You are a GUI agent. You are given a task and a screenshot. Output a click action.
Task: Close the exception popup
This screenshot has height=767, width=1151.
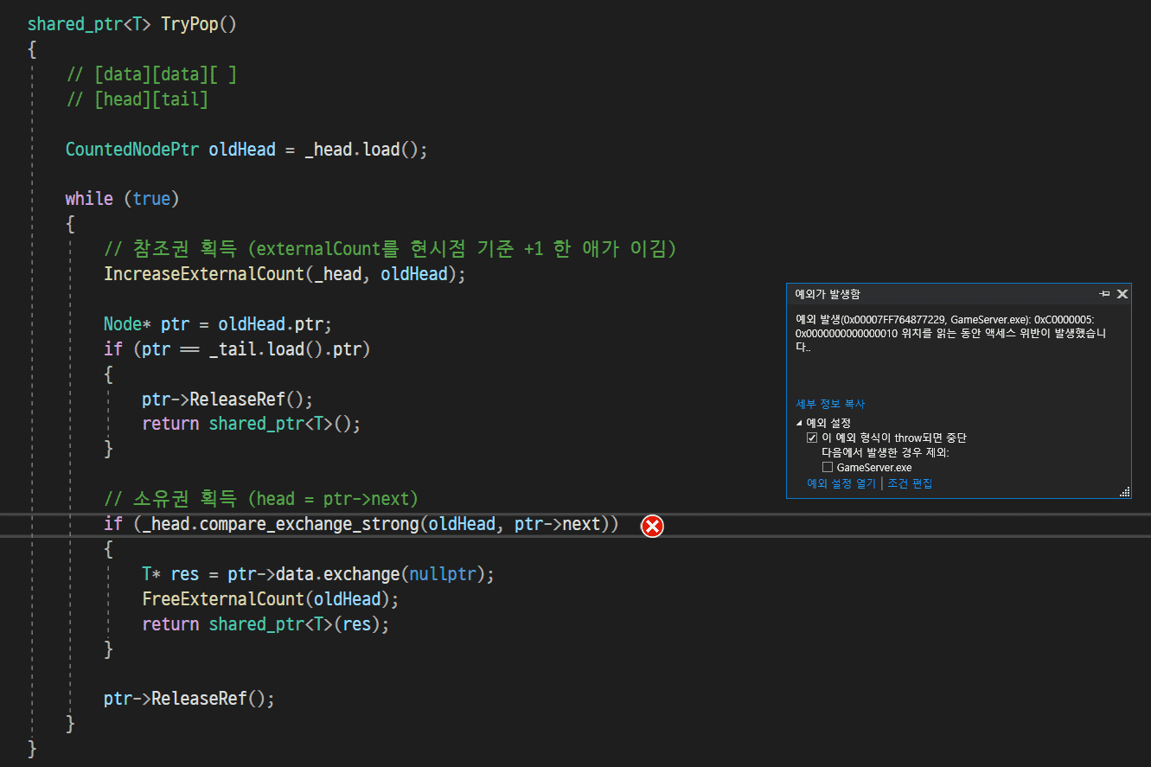click(x=1122, y=294)
